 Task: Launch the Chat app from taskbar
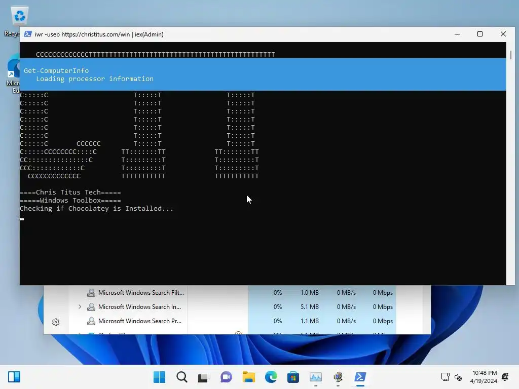[227, 377]
